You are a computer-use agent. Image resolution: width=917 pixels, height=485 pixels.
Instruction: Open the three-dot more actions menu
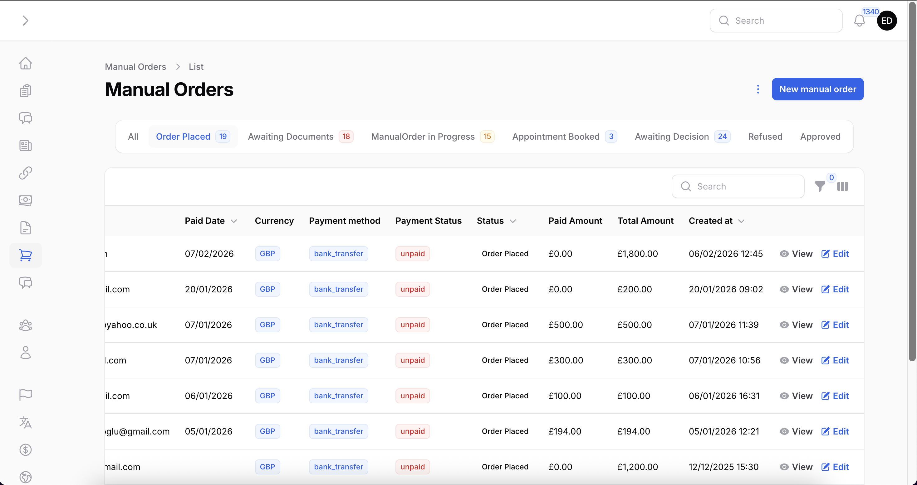tap(758, 89)
